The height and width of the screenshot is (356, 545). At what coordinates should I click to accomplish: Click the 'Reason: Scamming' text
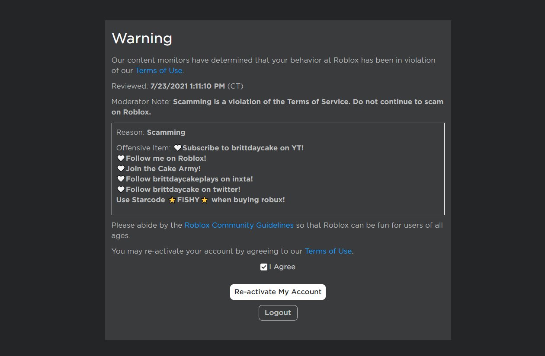click(151, 132)
